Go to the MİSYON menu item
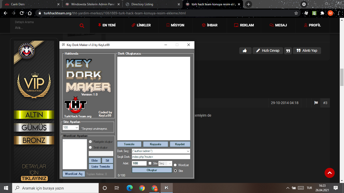The height and width of the screenshot is (193, 344). pyautogui.click(x=175, y=25)
